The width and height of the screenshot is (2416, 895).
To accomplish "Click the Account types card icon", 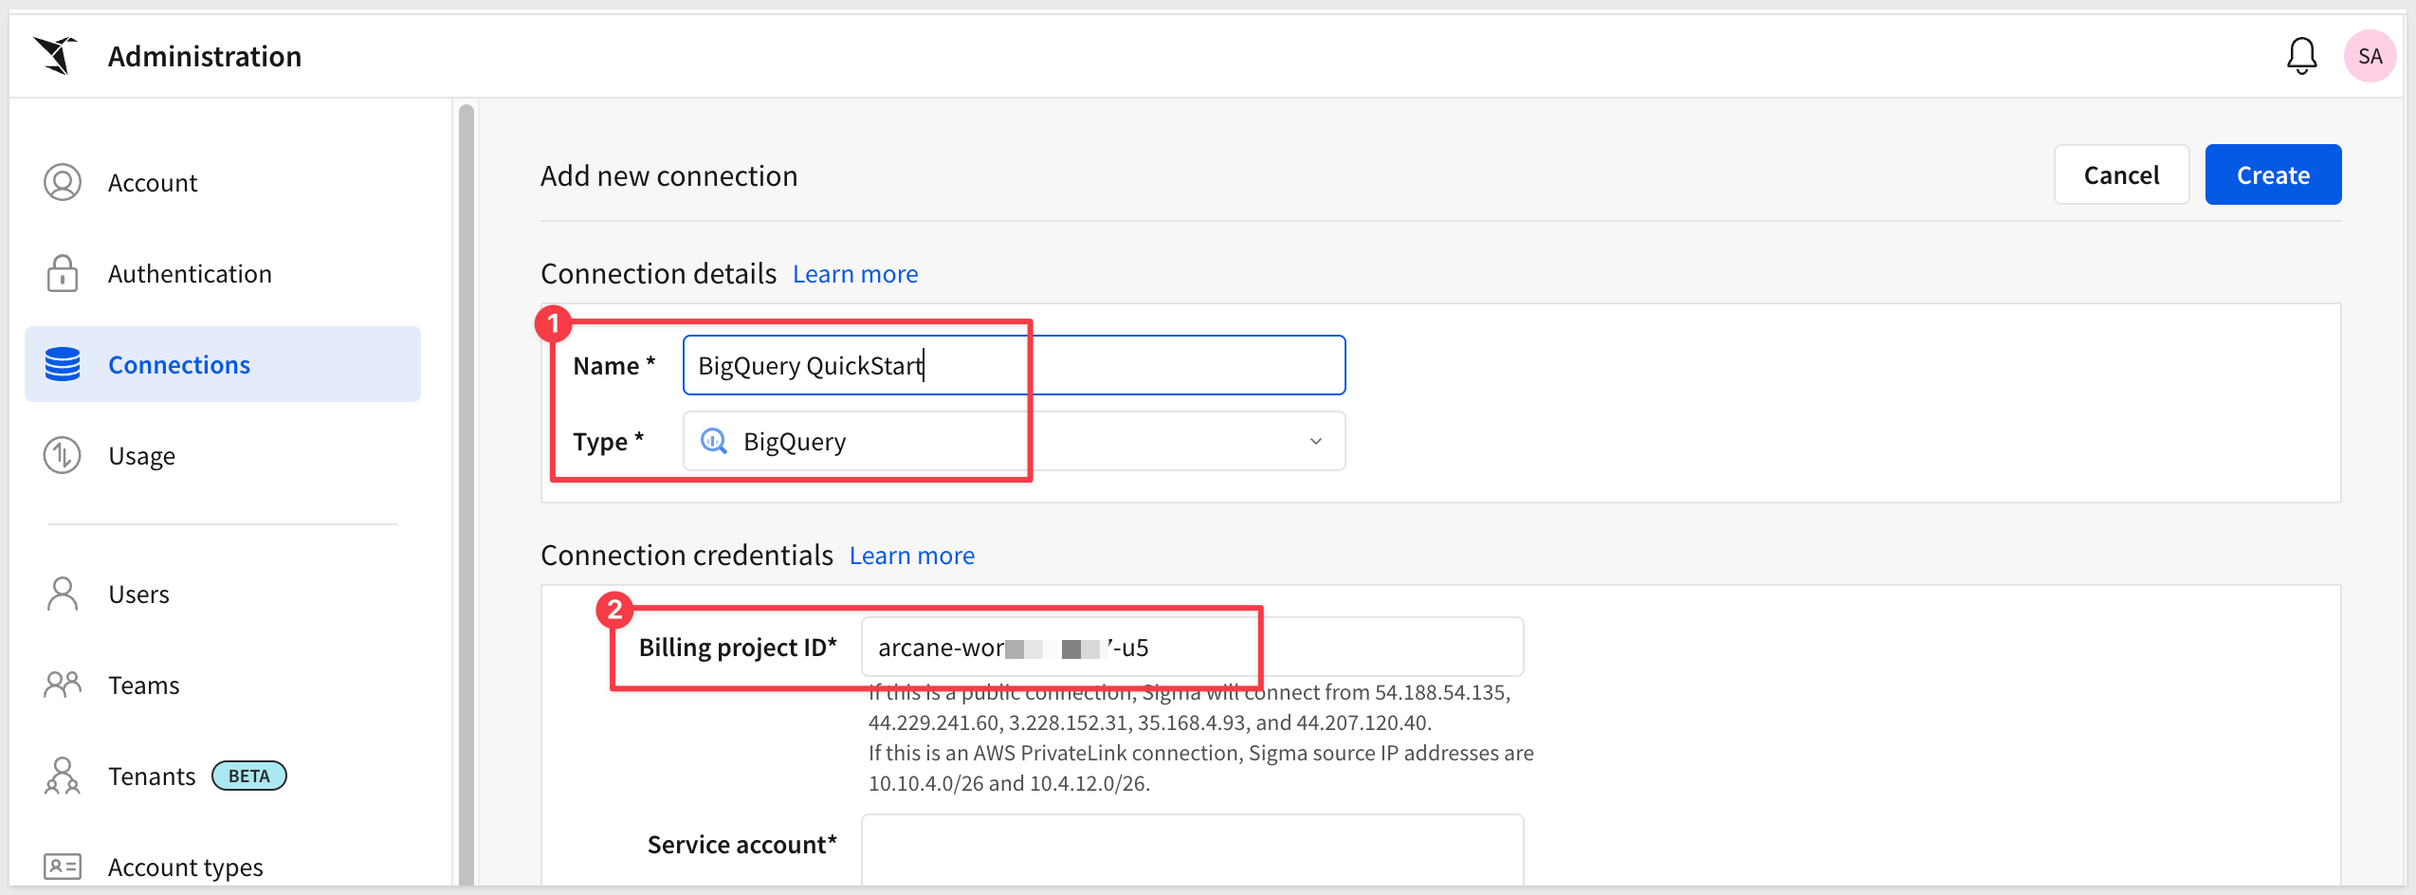I will 63,866.
